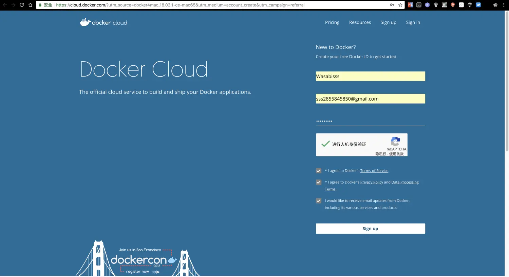
Task: Open the purple hexagon R extension
Action: coord(427,5)
